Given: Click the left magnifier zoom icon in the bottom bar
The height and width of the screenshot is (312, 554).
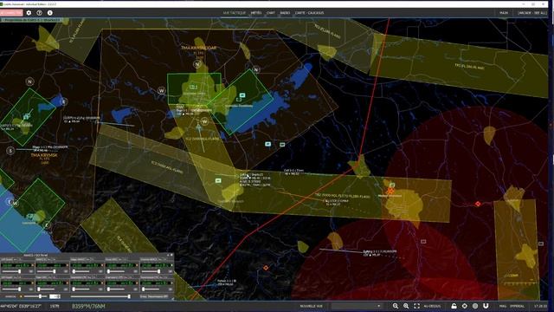Looking at the screenshot, I should pos(396,306).
